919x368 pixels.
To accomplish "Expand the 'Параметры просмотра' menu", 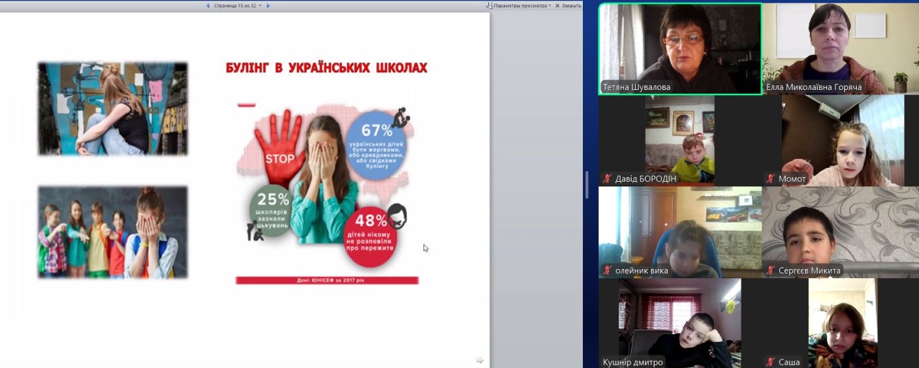I will point(522,5).
